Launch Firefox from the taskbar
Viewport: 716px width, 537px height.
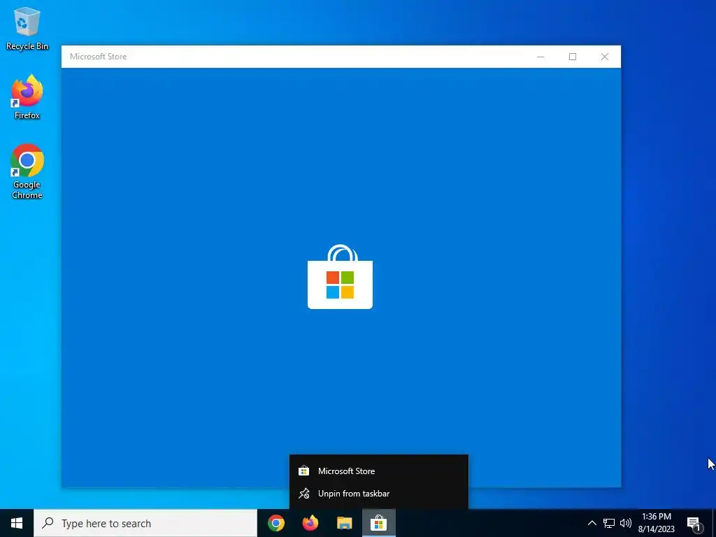coord(310,523)
